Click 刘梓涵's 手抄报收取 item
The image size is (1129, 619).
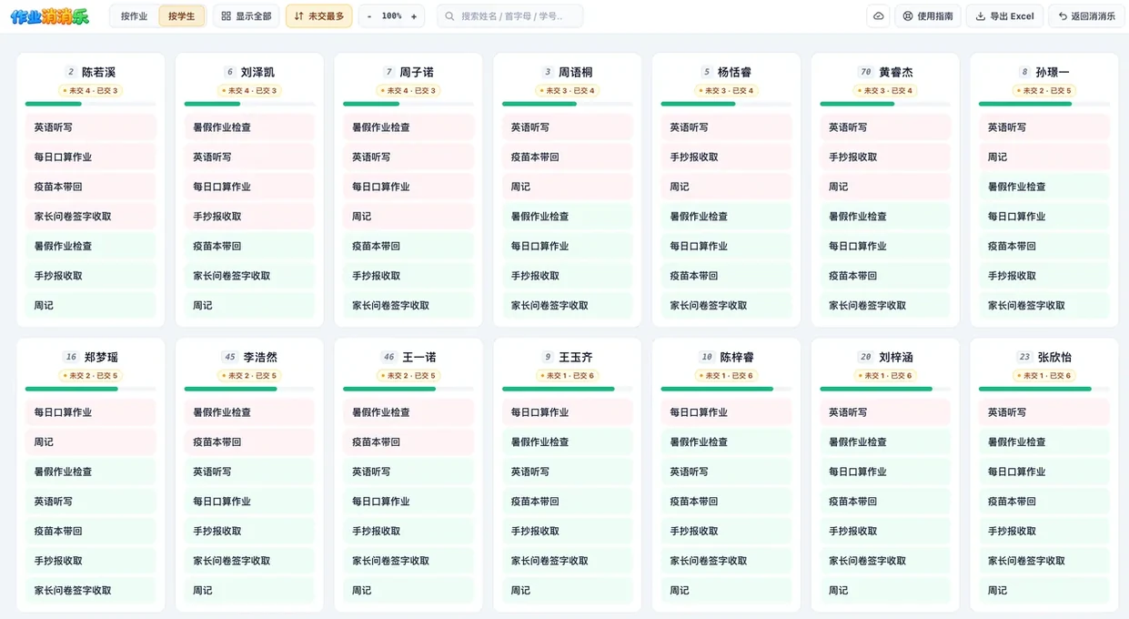click(x=885, y=531)
